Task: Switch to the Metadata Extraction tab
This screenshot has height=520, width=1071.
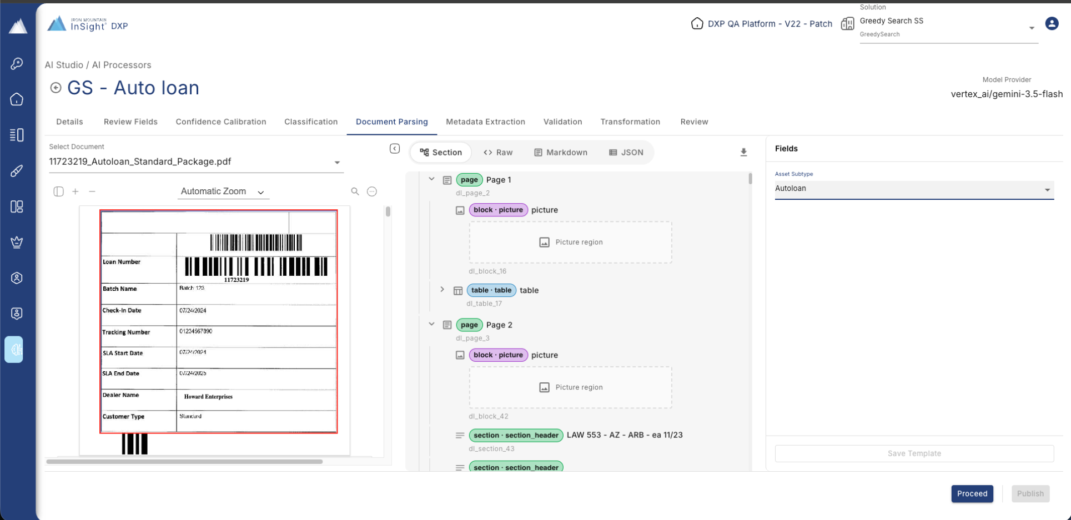Action: 485,122
